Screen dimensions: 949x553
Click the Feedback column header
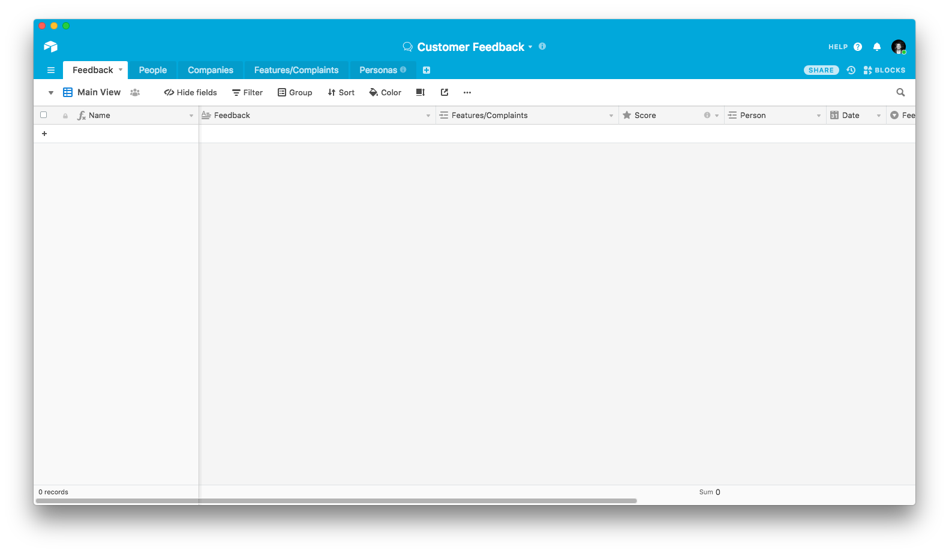tap(317, 116)
